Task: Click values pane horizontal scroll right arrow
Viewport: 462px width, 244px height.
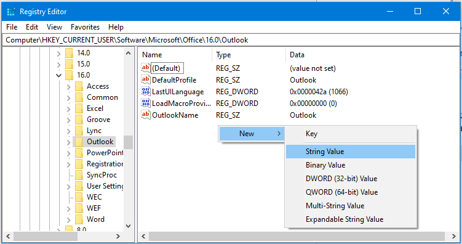Action: click(453, 237)
